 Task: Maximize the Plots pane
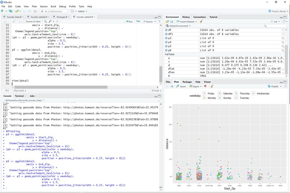click(285, 82)
